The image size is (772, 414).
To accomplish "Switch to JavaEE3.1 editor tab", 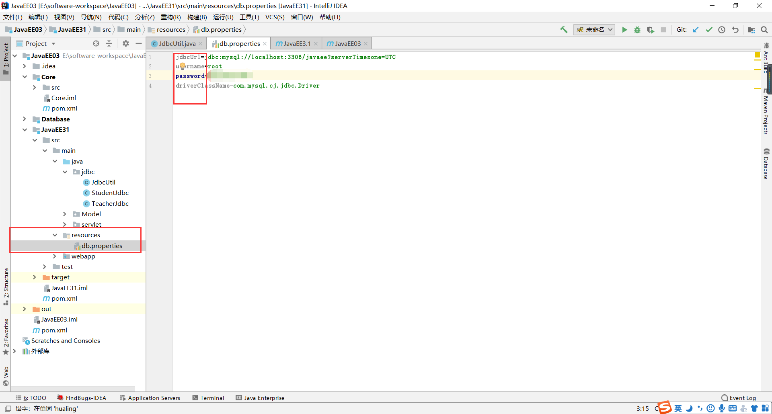I will click(297, 43).
